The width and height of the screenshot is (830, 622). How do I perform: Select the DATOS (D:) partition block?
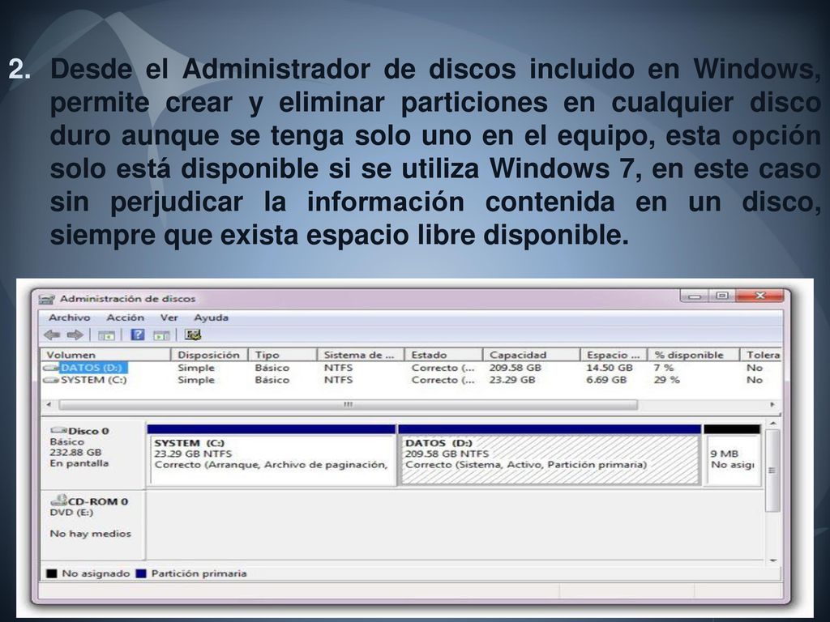click(x=550, y=455)
